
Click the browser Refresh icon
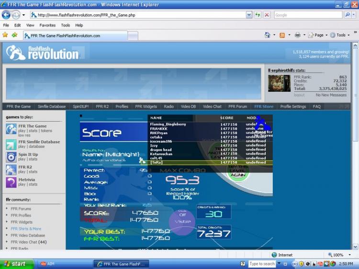coord(258,15)
